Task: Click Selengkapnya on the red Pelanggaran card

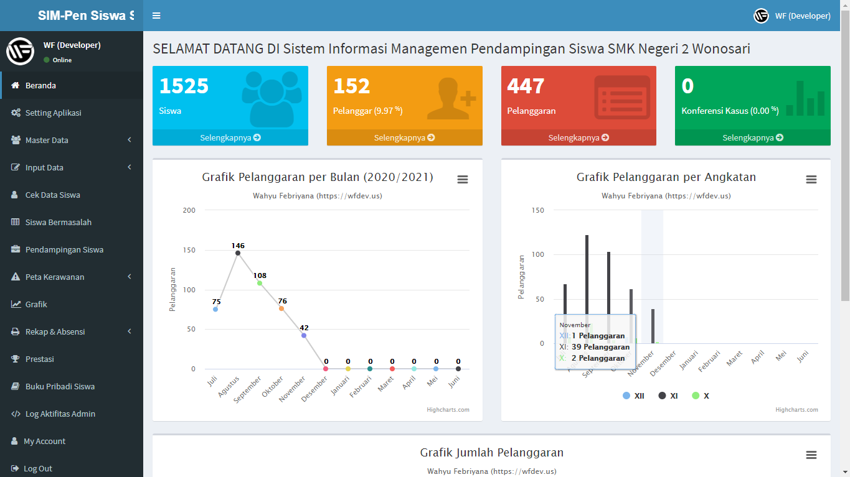Action: [578, 137]
